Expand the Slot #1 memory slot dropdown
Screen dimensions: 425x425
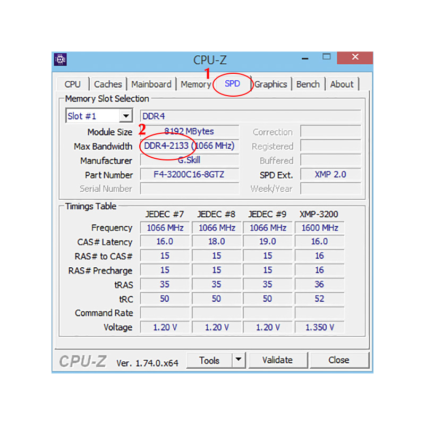pos(126,116)
